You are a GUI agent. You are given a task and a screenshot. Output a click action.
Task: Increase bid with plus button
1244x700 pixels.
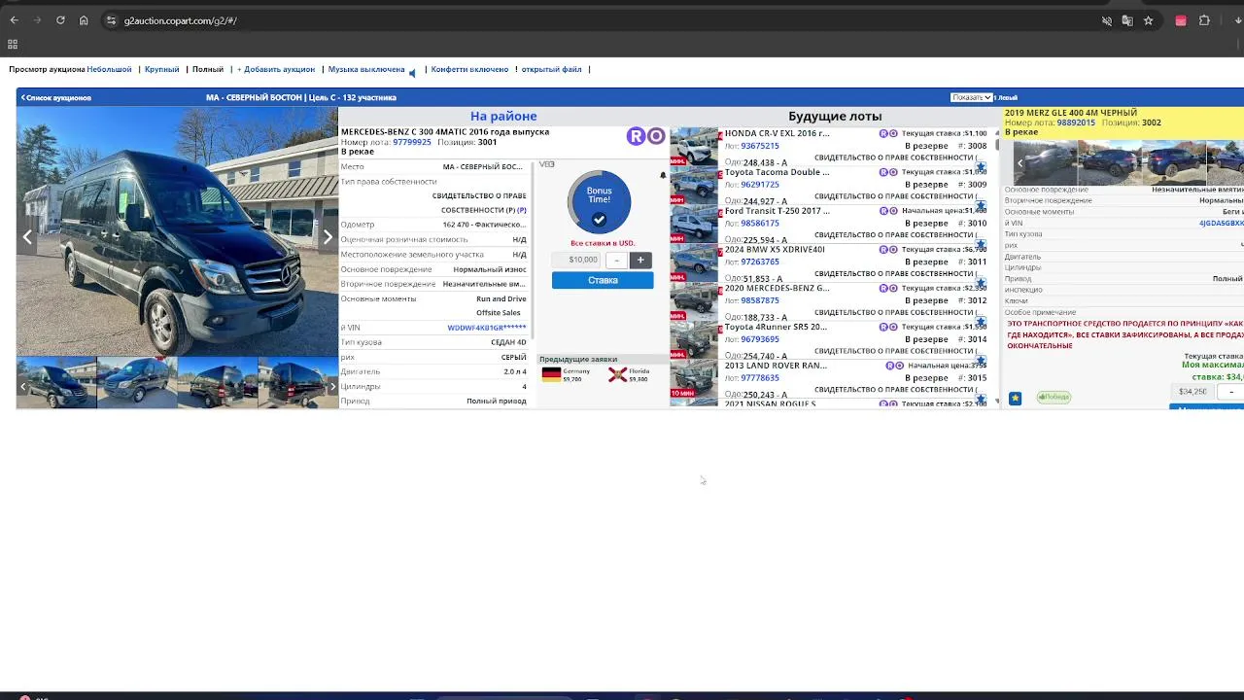coord(640,260)
